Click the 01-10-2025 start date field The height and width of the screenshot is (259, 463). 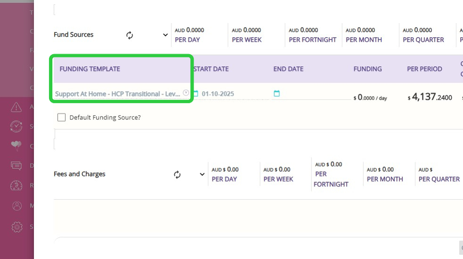(x=218, y=94)
